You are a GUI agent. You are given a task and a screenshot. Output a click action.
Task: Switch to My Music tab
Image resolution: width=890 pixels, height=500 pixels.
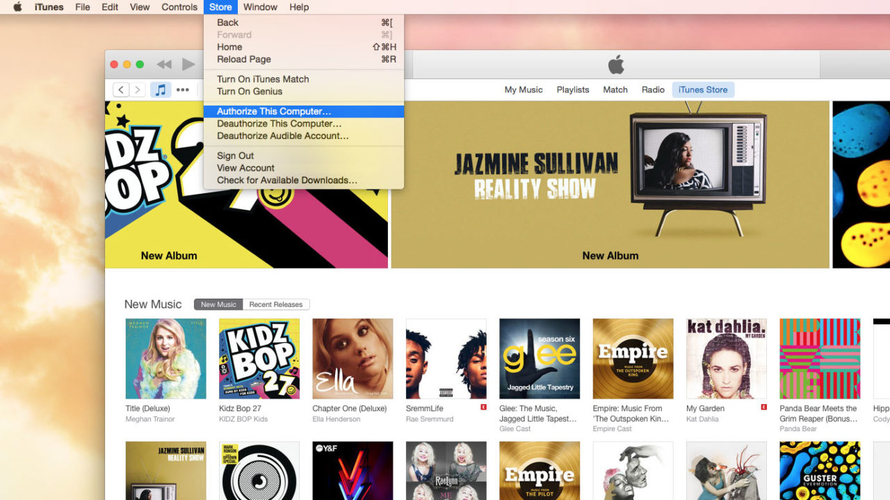[x=524, y=90]
